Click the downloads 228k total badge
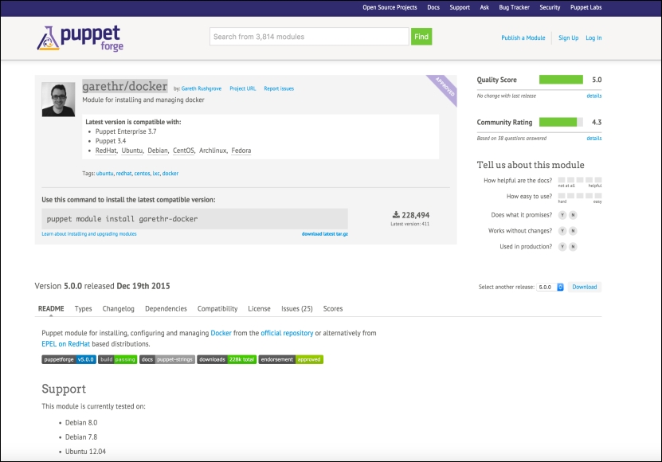 (226, 359)
